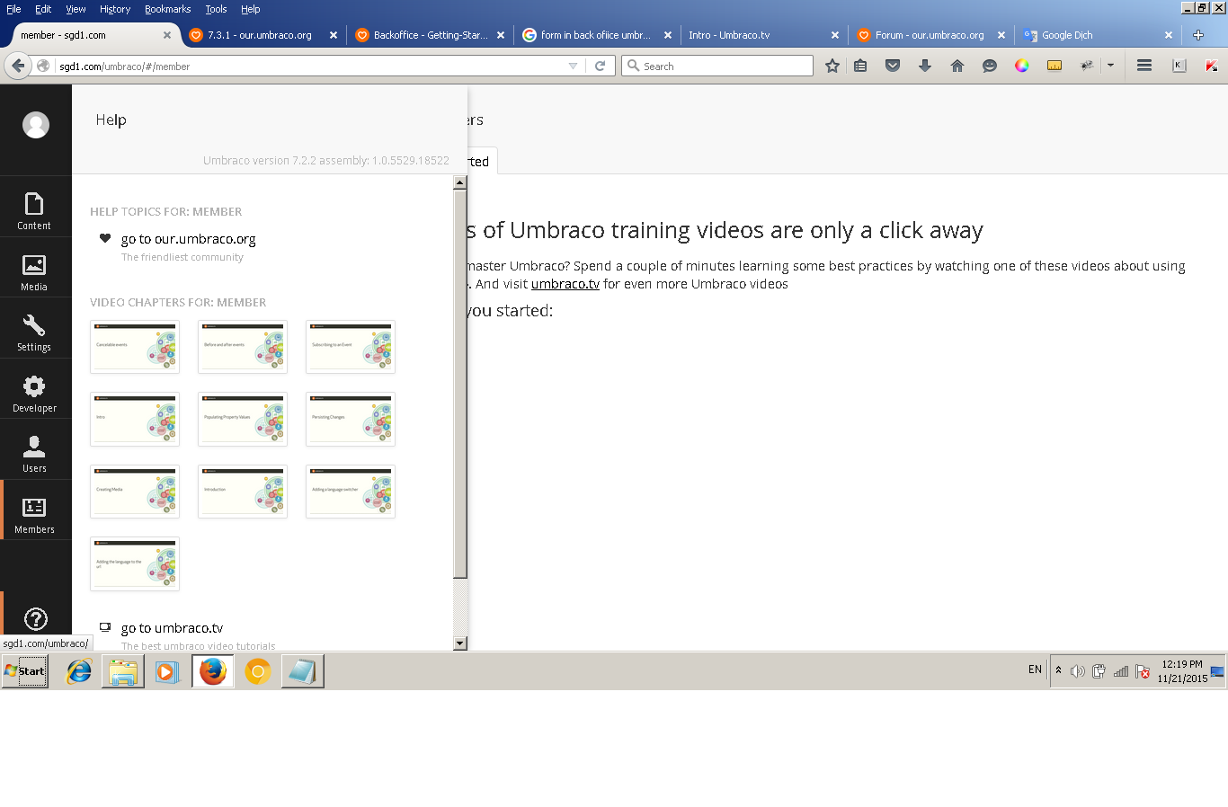Open the 'Adding a language switcher' video
1228x807 pixels.
(x=351, y=492)
